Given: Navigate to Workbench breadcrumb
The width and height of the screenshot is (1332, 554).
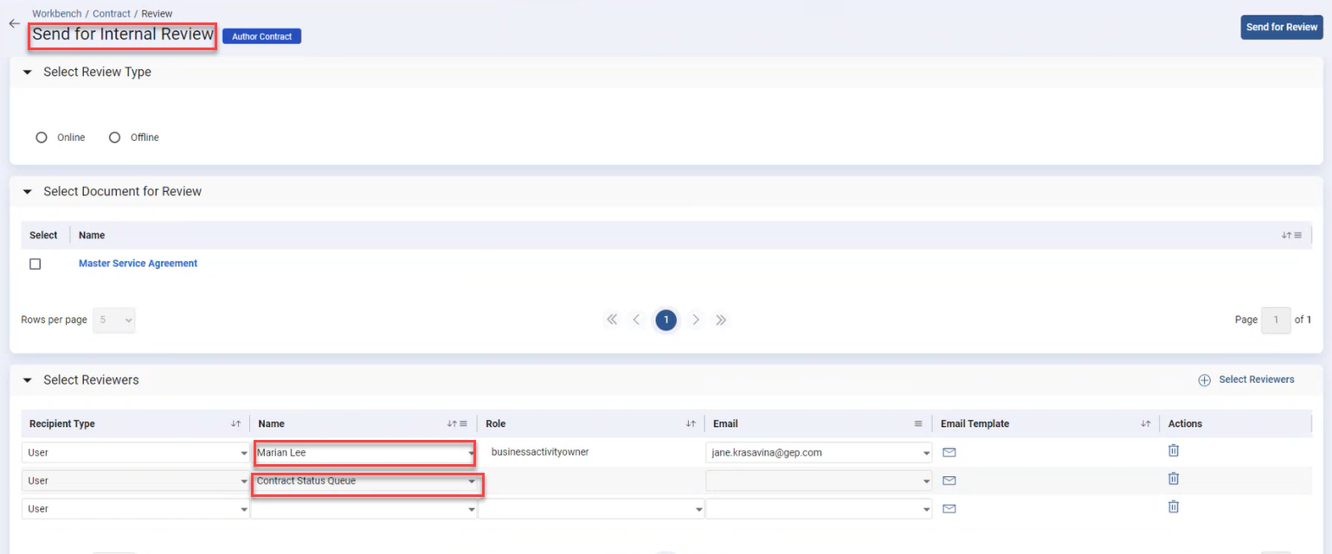Looking at the screenshot, I should point(56,14).
